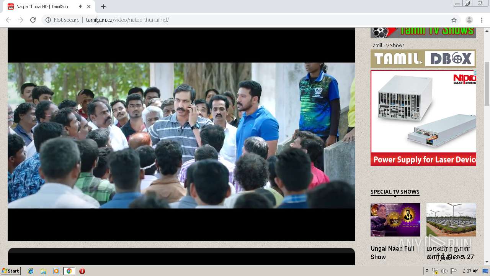Go back to previous page
The width and height of the screenshot is (490, 276).
point(8,20)
